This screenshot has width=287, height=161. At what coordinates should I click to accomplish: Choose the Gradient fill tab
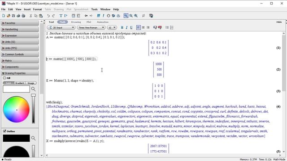[20, 83]
